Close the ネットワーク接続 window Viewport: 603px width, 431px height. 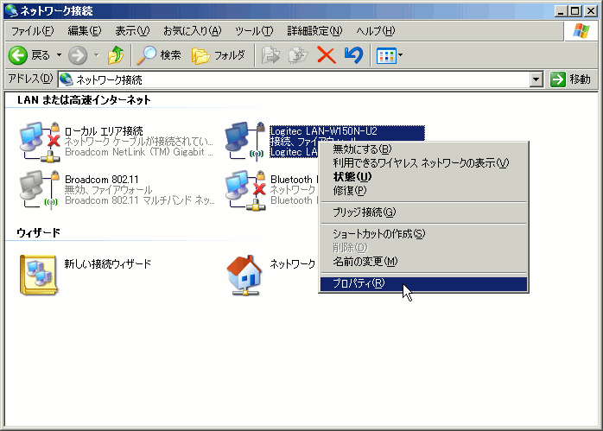(x=591, y=10)
